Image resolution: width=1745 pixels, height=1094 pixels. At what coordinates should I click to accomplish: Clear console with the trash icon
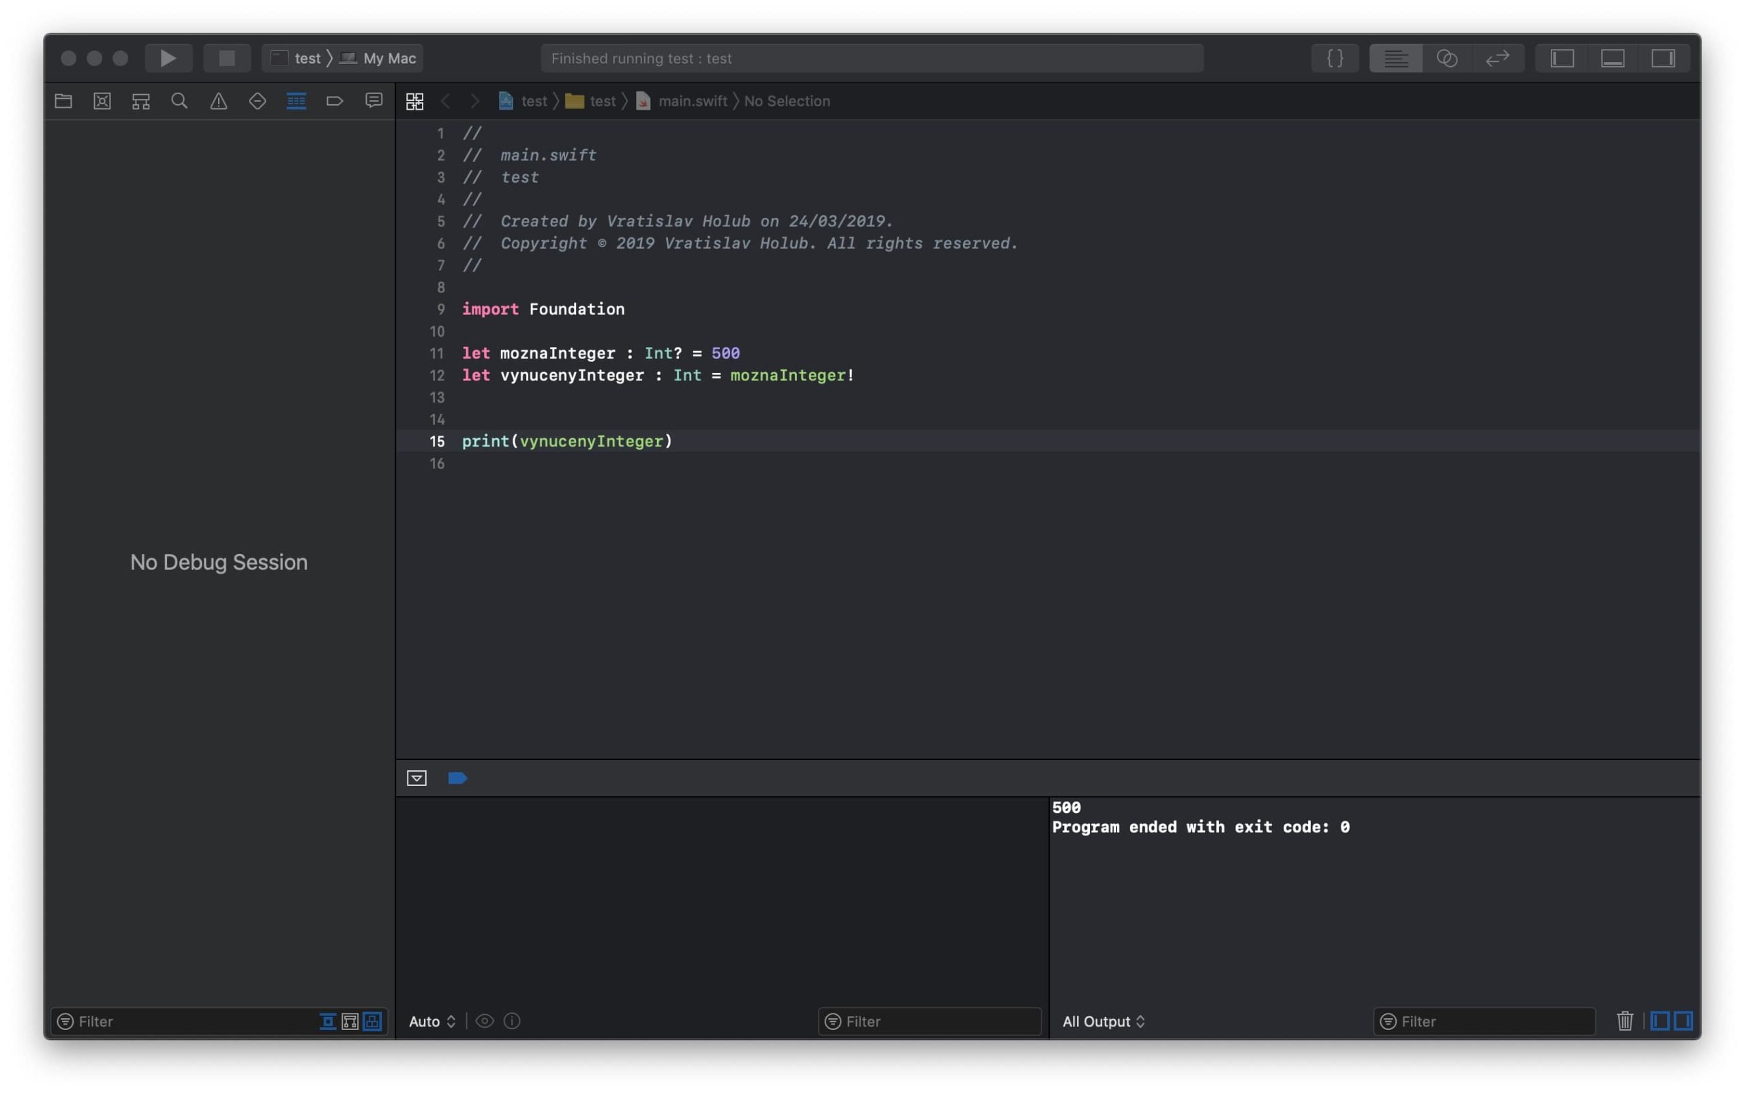(1624, 1021)
